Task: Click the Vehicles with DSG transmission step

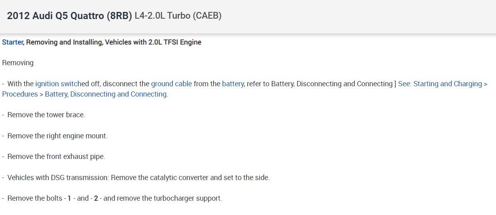Action: coord(58,178)
